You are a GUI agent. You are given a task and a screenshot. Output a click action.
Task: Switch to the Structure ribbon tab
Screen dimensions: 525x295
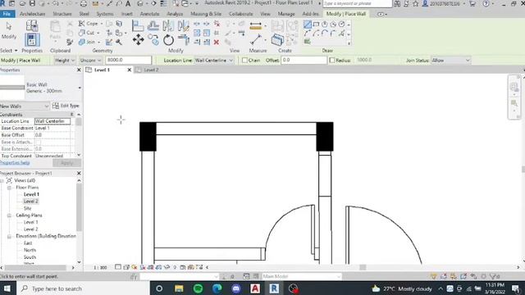pyautogui.click(x=62, y=14)
